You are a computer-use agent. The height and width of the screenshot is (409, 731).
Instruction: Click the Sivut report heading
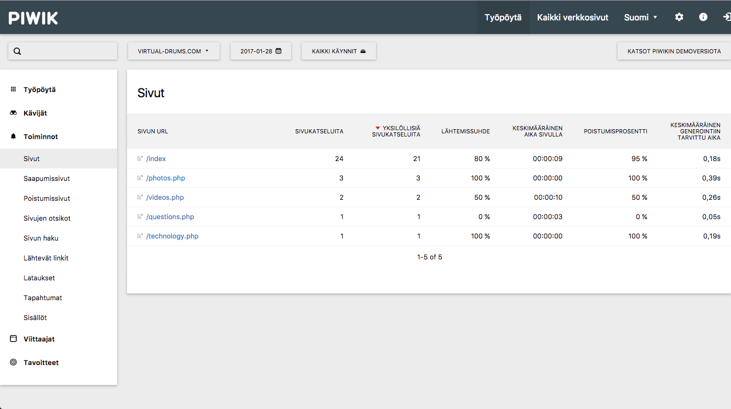coord(151,93)
